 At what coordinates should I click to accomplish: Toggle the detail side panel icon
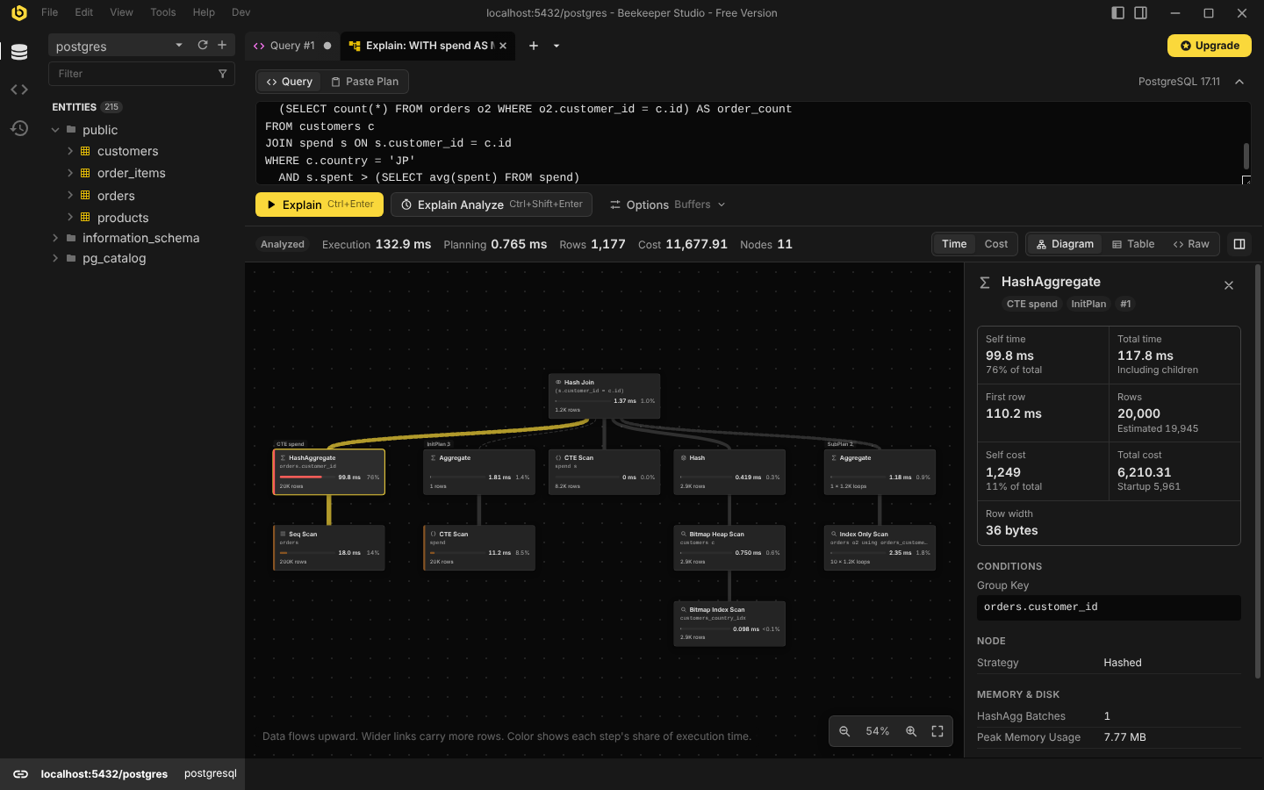1239,244
